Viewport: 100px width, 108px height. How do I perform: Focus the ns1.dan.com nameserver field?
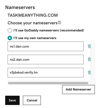46,46
